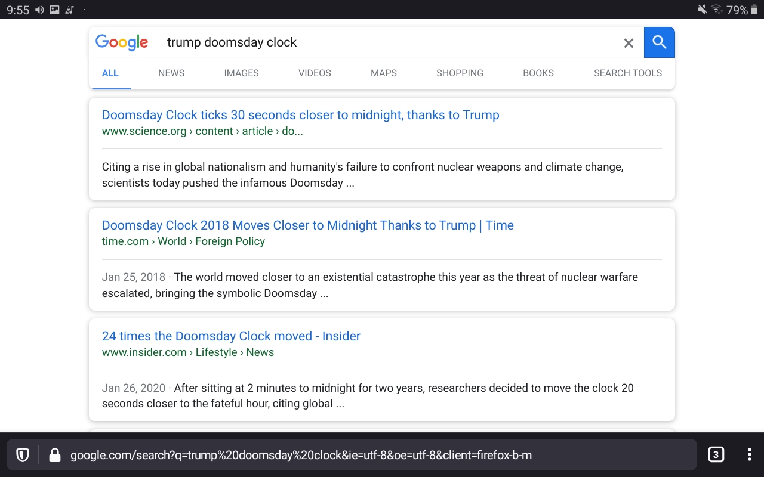The height and width of the screenshot is (477, 764).
Task: Tap the image notification icon in status bar
Action: [55, 10]
